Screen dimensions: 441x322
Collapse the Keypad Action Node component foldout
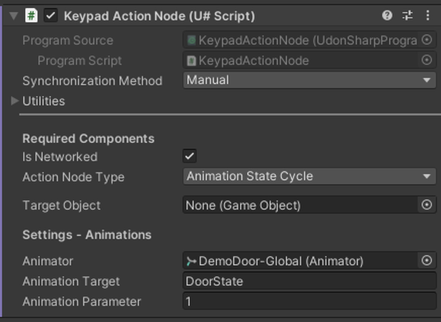point(14,16)
